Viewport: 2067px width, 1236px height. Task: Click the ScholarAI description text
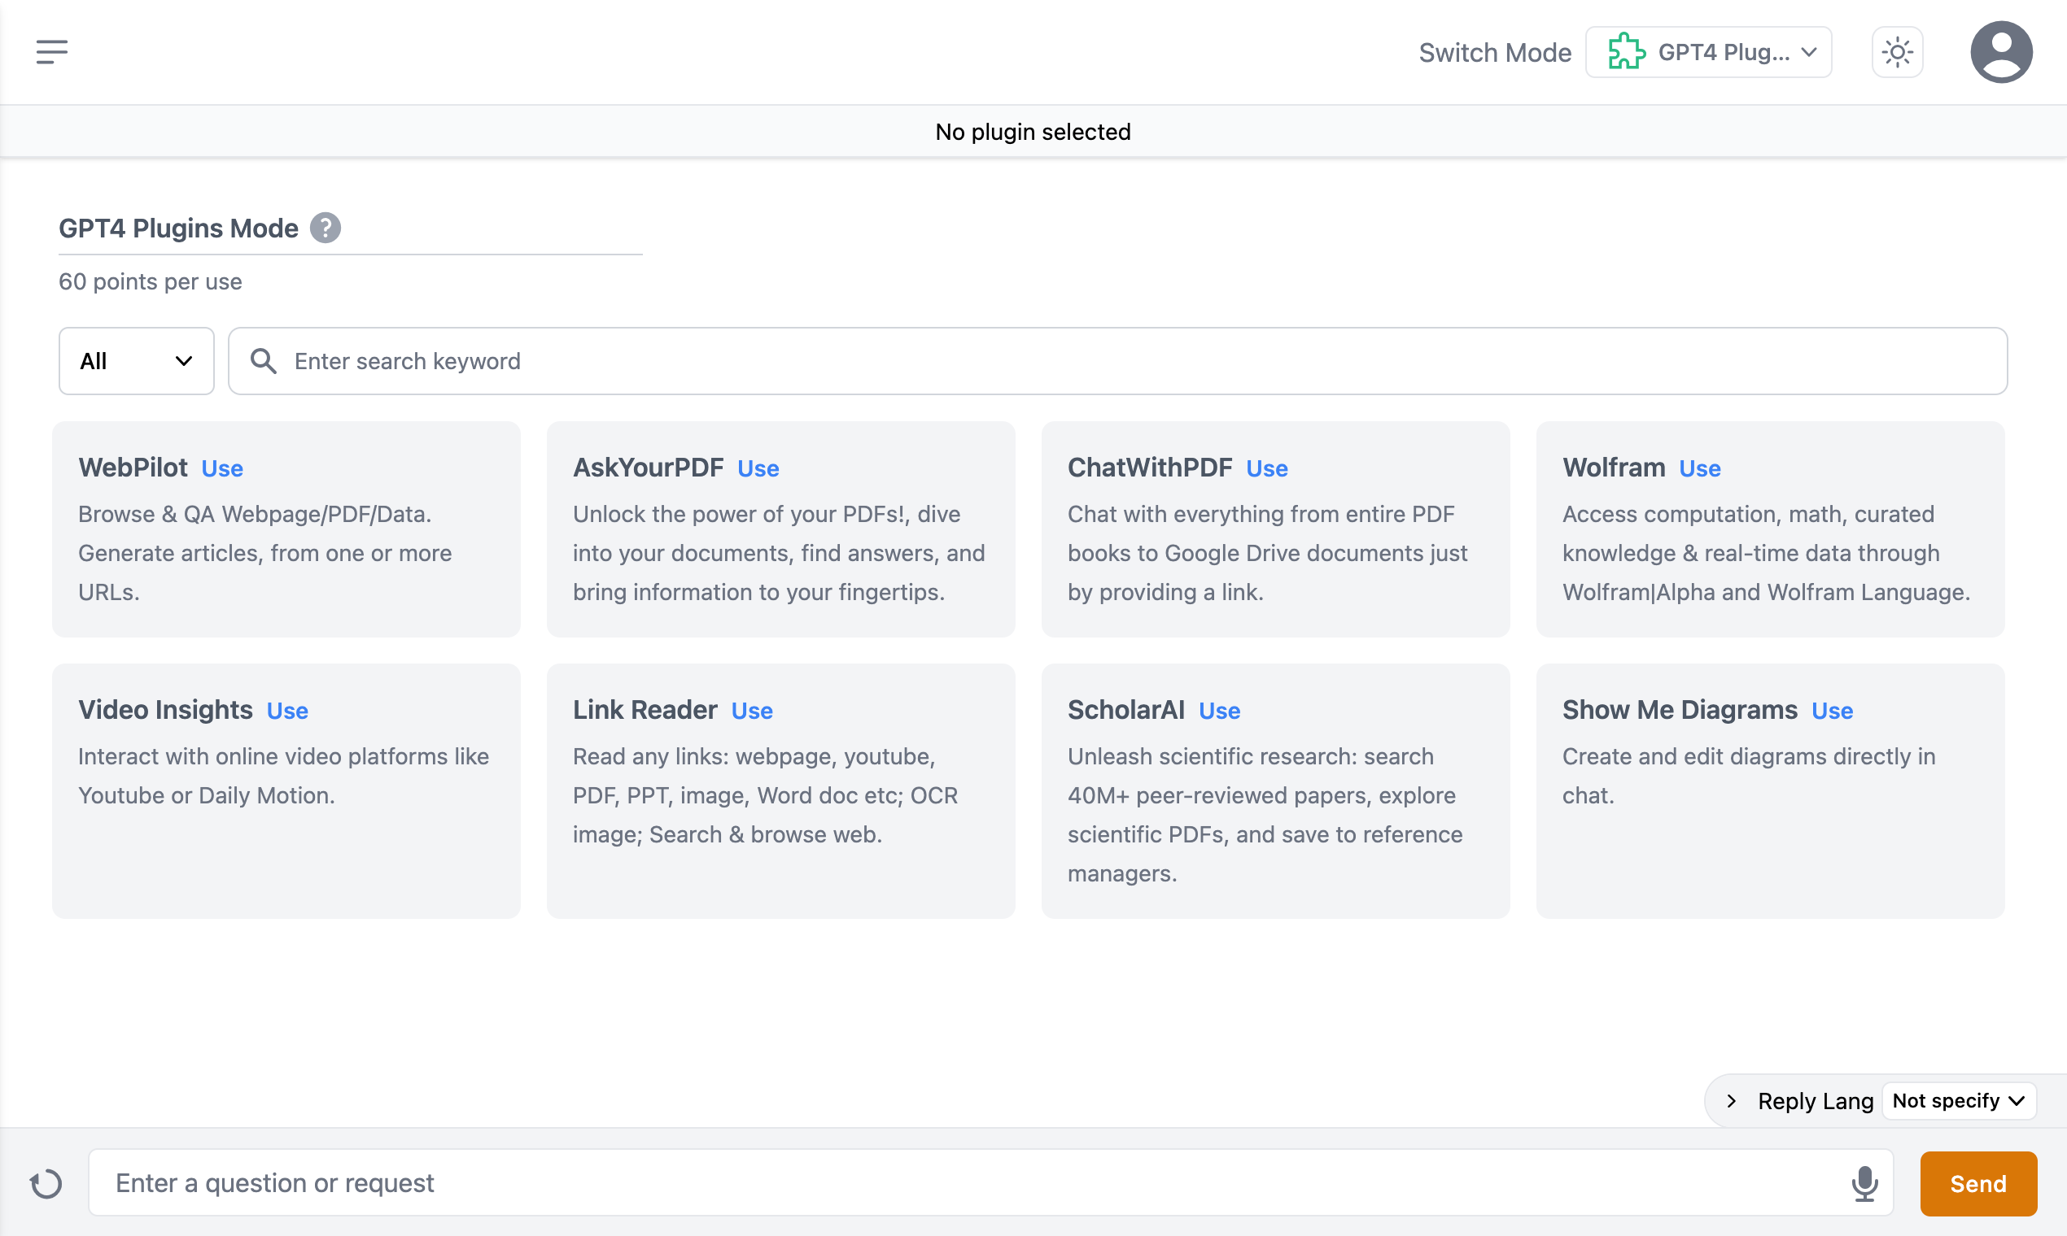coord(1265,815)
